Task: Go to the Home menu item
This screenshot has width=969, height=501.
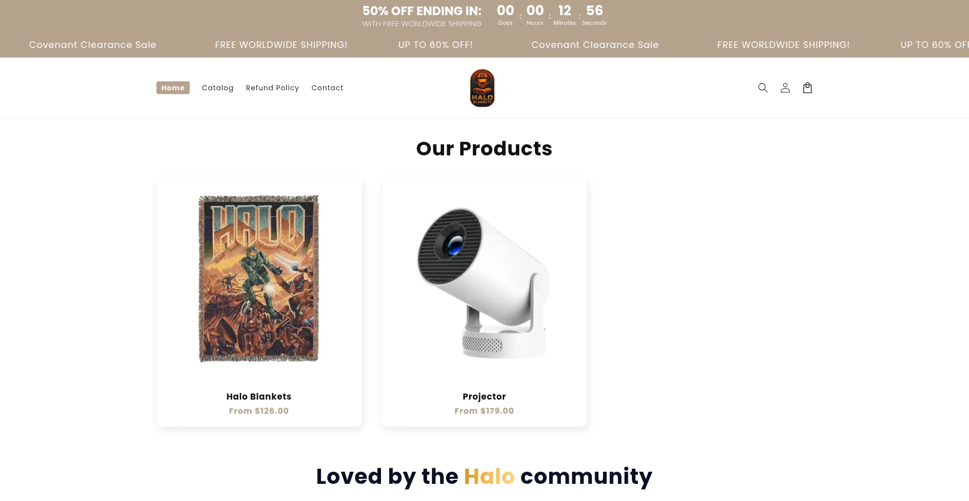Action: [173, 88]
